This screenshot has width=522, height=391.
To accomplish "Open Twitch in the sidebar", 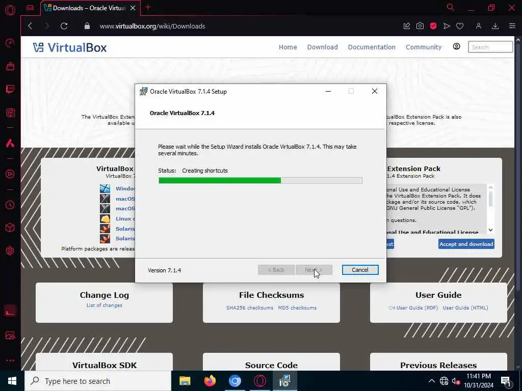I will (10, 89).
